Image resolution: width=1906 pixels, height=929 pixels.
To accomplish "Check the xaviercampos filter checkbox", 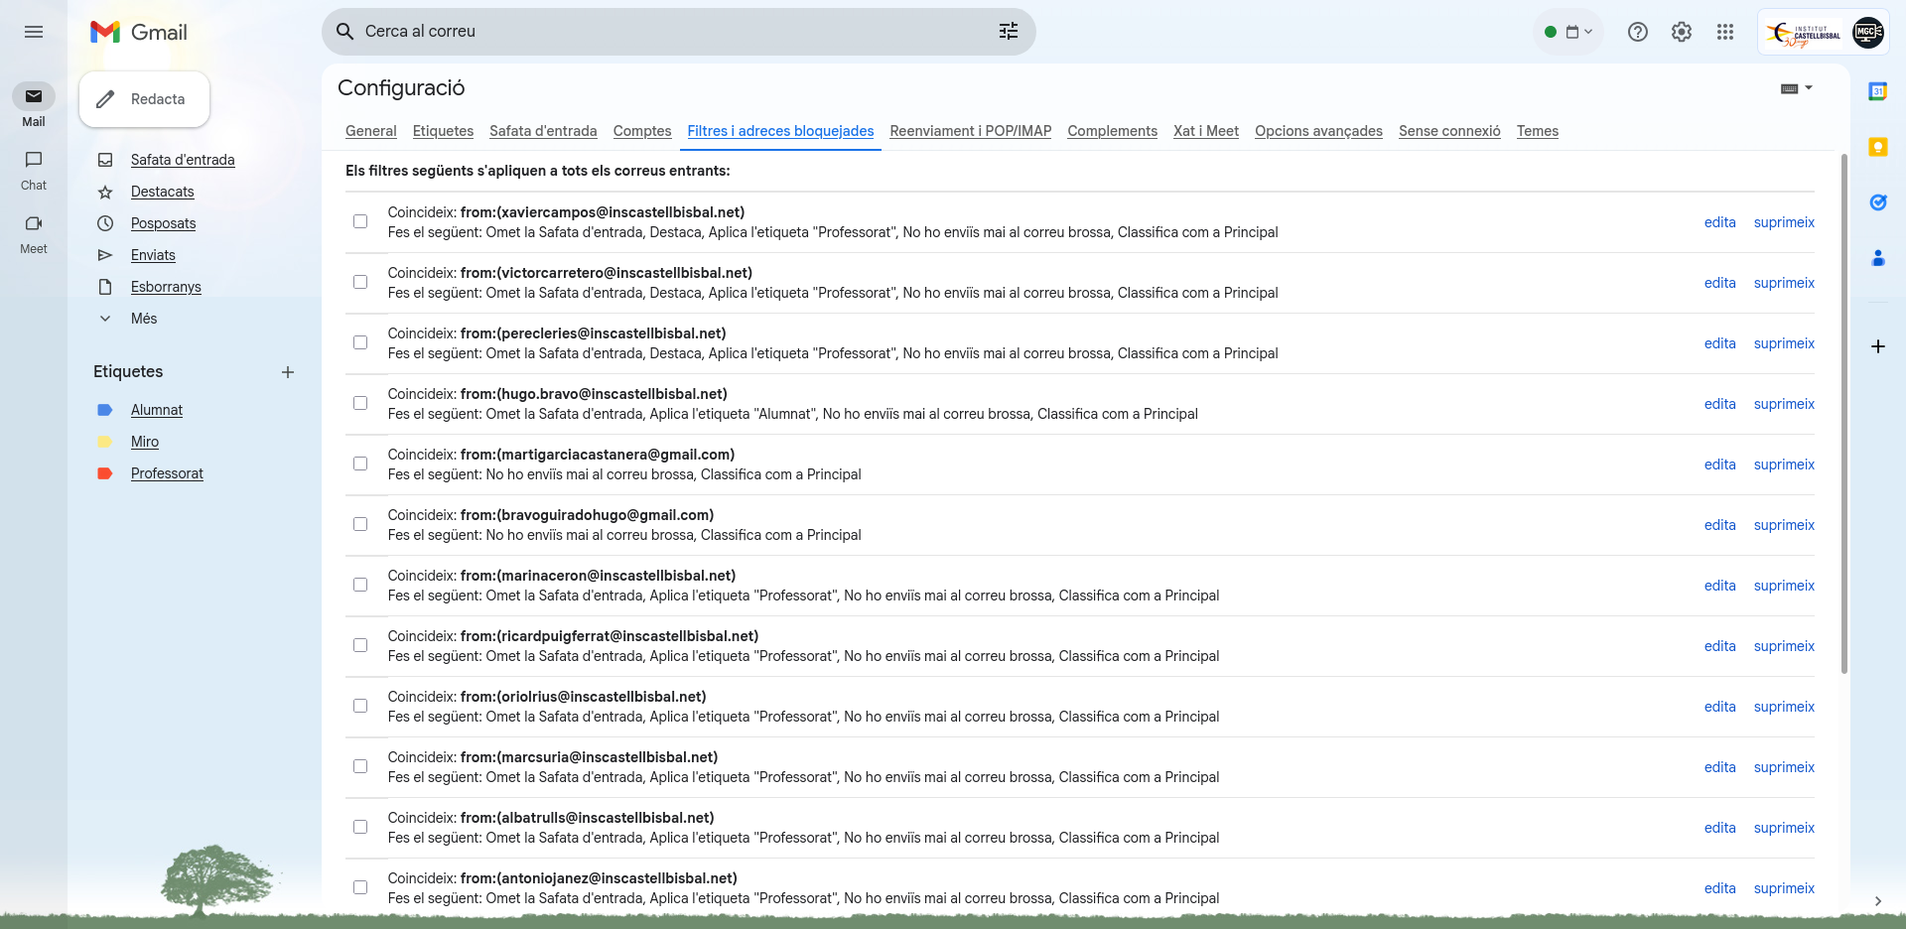I will pyautogui.click(x=360, y=221).
